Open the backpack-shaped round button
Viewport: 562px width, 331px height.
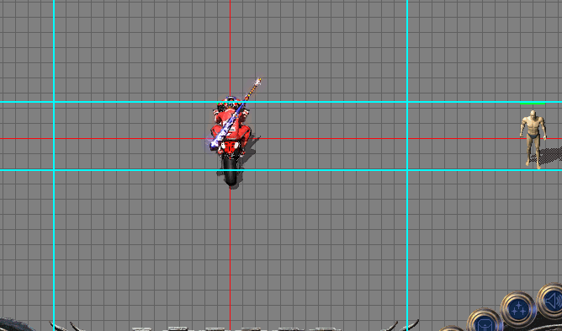click(485, 321)
